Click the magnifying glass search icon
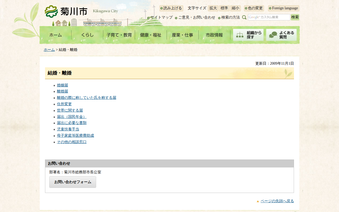This screenshot has width=339, height=212. pos(244,17)
